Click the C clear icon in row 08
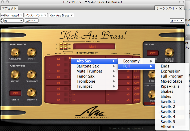The image size is (190, 131). [x=70, y=102]
